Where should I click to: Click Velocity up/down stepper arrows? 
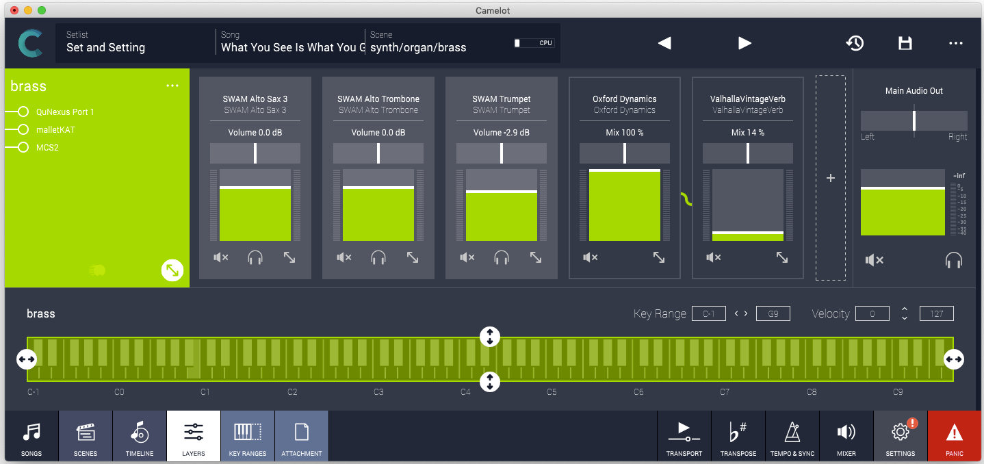click(905, 313)
